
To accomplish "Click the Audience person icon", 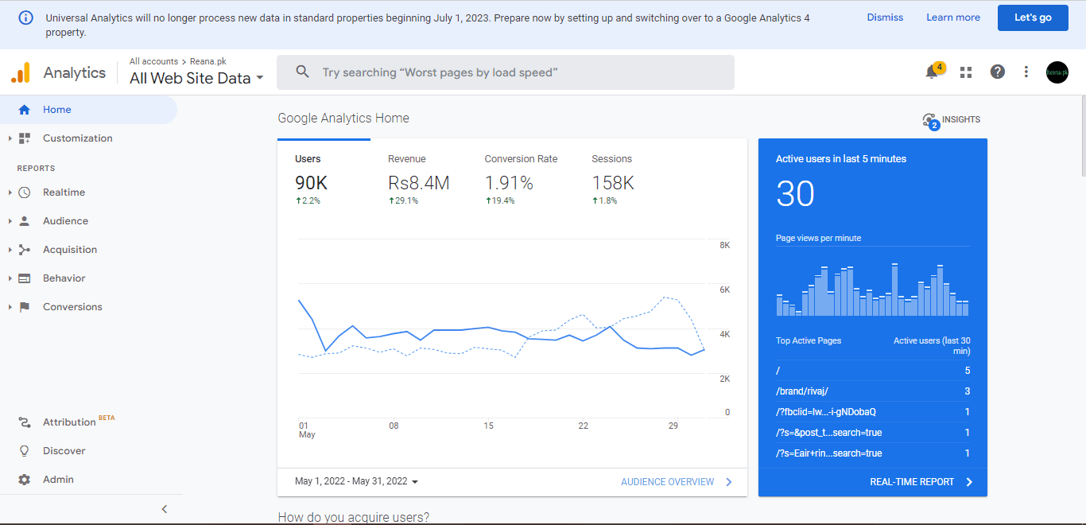I will (25, 221).
